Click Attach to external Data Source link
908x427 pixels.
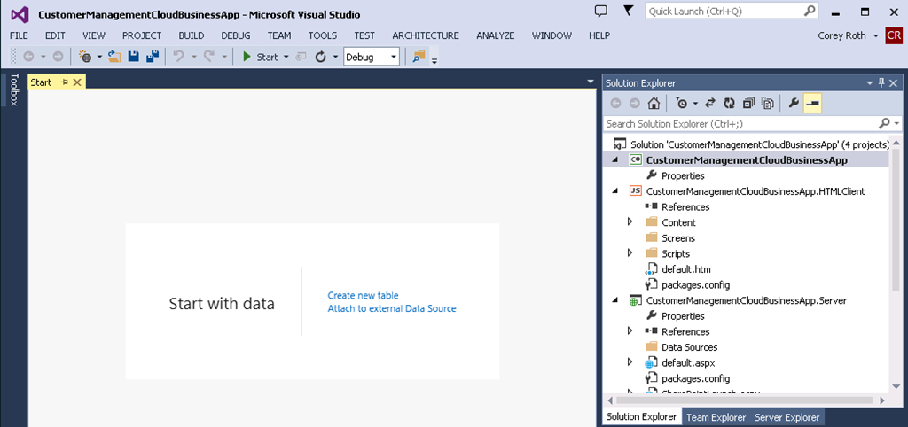tap(392, 308)
